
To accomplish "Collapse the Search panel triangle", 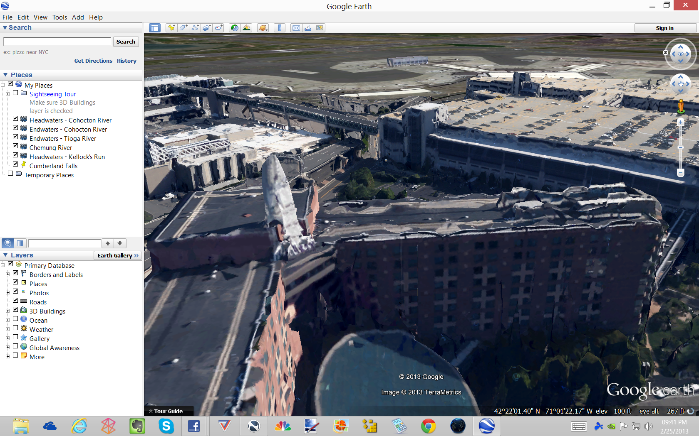I will 5,28.
